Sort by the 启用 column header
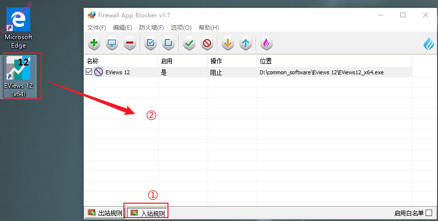The width and height of the screenshot is (438, 221). 183,61
